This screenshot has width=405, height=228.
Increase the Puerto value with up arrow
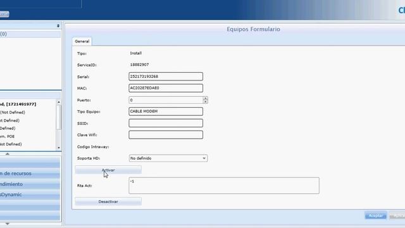pyautogui.click(x=205, y=98)
